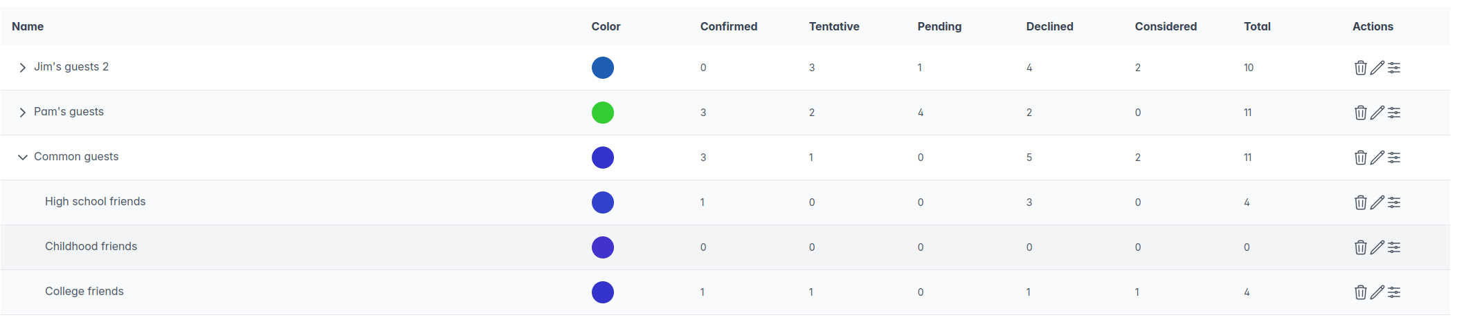Viewport: 1457px width, 331px height.
Task: Open sliders icon for Childhood friends row
Action: coord(1394,247)
